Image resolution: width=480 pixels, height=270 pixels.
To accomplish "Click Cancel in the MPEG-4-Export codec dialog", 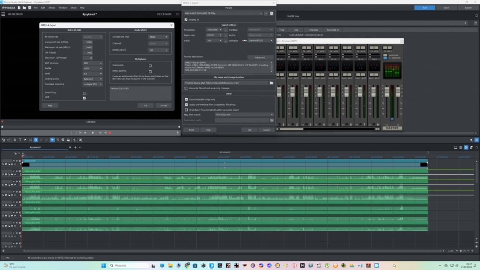I will [x=163, y=105].
